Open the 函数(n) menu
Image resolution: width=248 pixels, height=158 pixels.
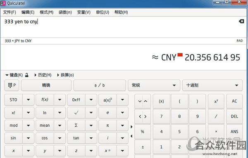click(x=65, y=12)
